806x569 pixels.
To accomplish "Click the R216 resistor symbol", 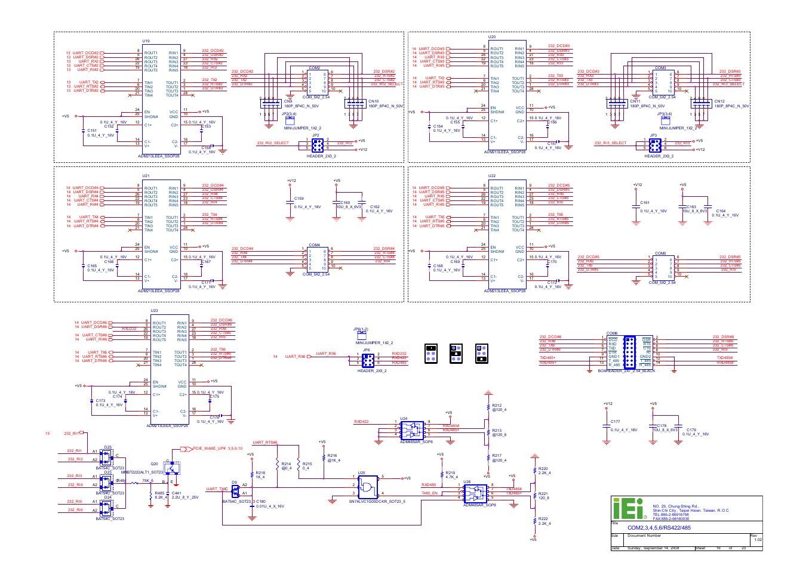I will pos(324,457).
